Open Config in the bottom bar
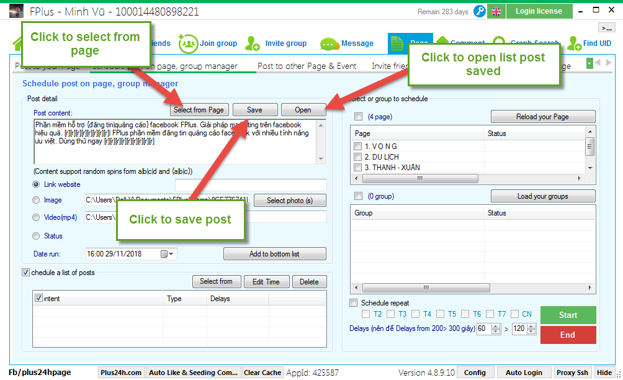This screenshot has height=380, width=623. coord(475,373)
